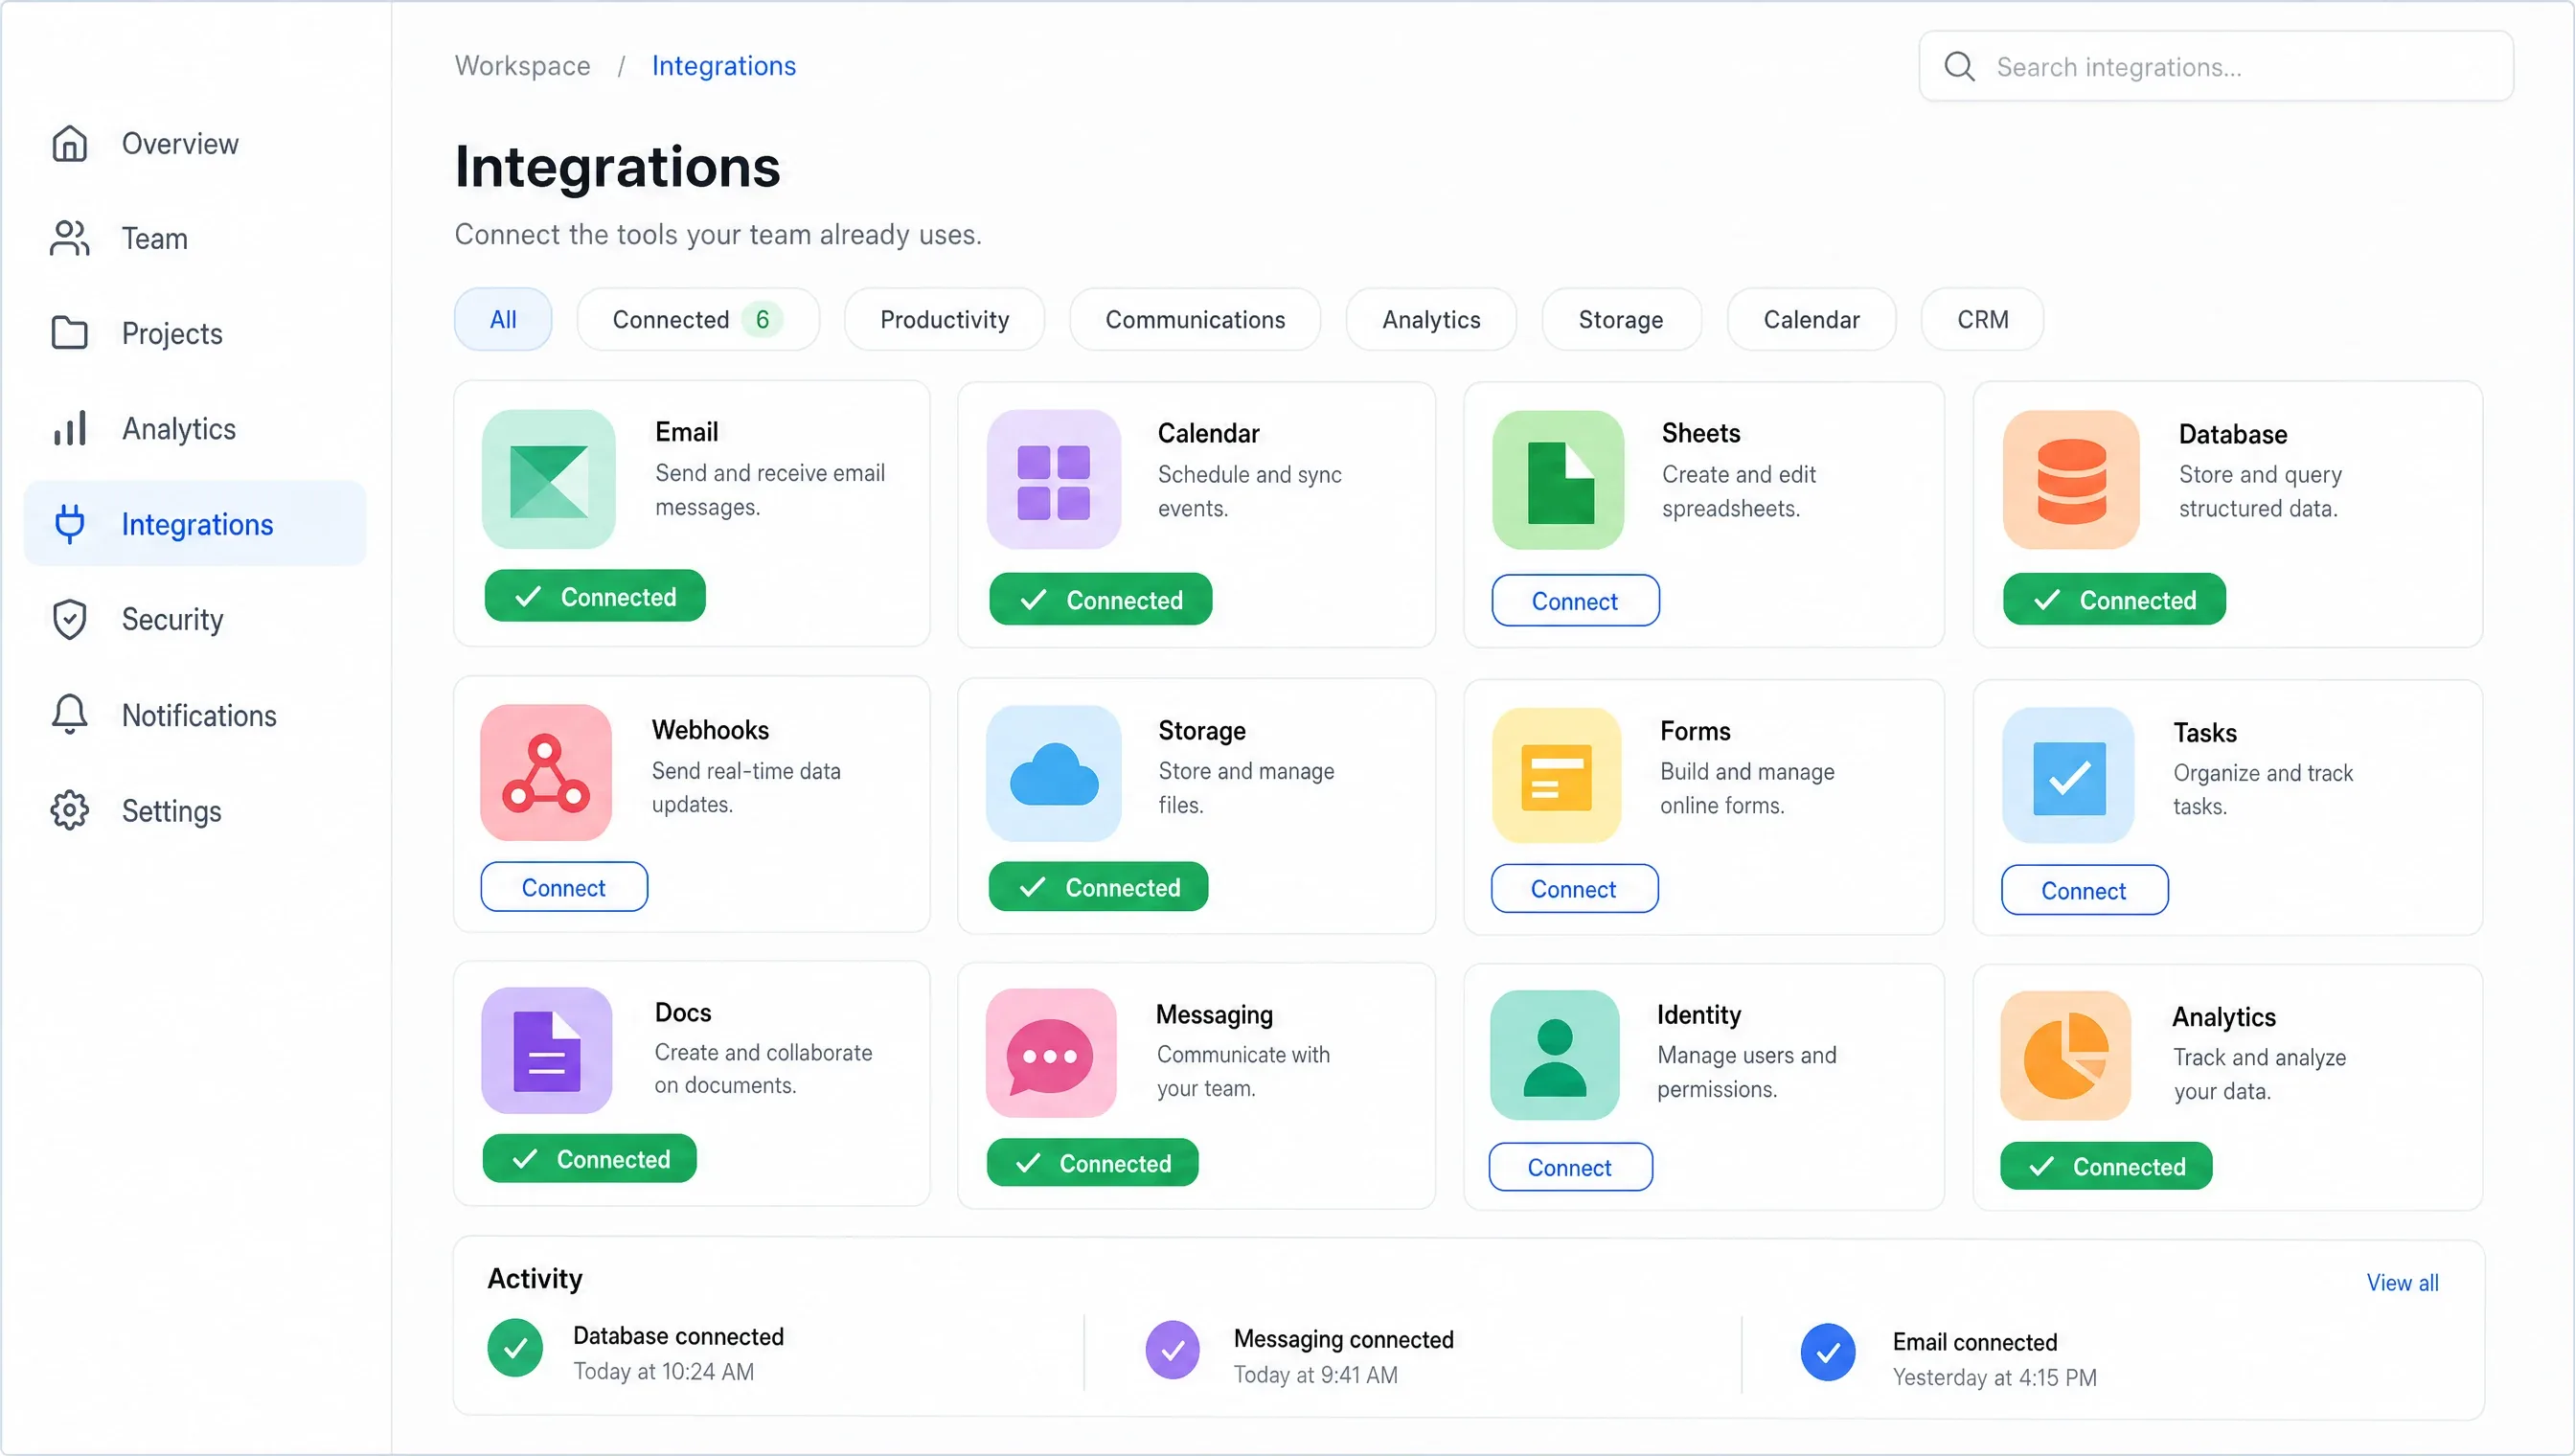The width and height of the screenshot is (2575, 1456).
Task: Click the Identity card title
Action: (1699, 1014)
